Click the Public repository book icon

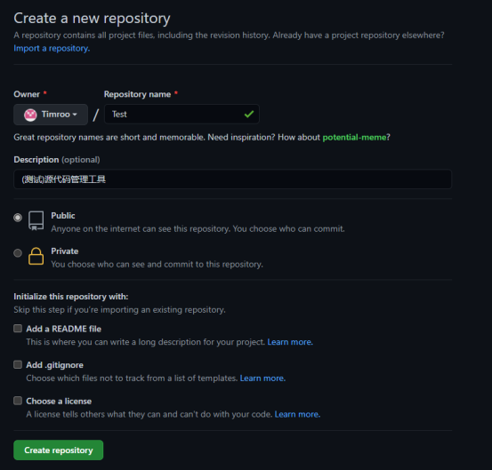coord(36,221)
